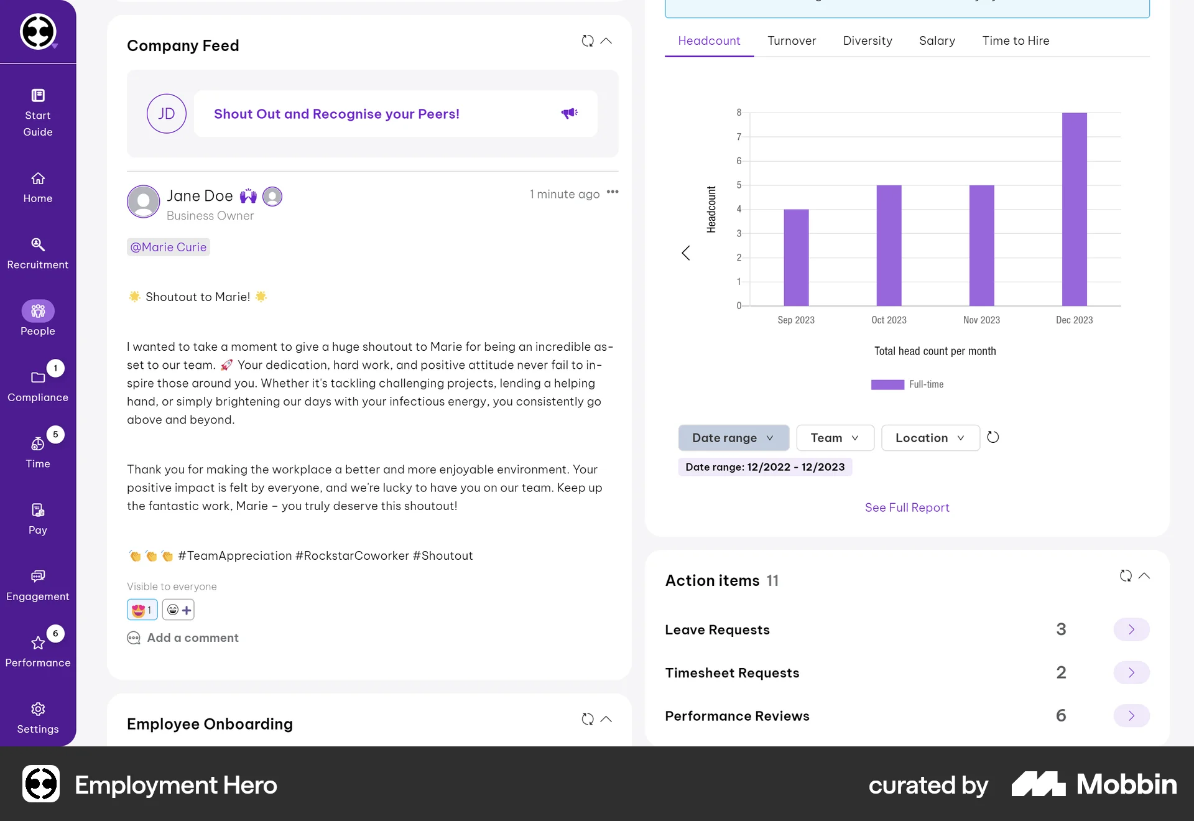The image size is (1194, 821).
Task: Open the Date range dropdown
Action: click(733, 437)
